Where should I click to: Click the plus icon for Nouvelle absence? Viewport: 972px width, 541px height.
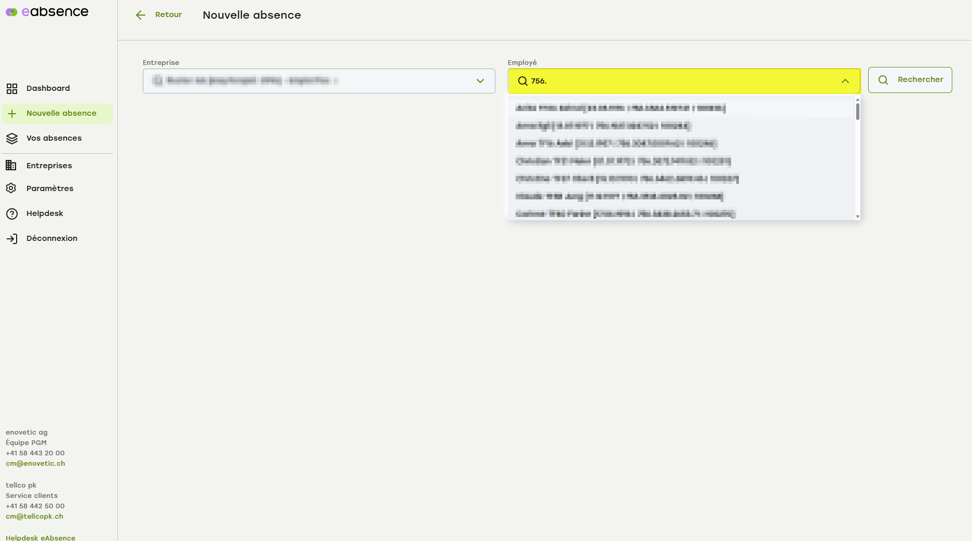click(12, 114)
